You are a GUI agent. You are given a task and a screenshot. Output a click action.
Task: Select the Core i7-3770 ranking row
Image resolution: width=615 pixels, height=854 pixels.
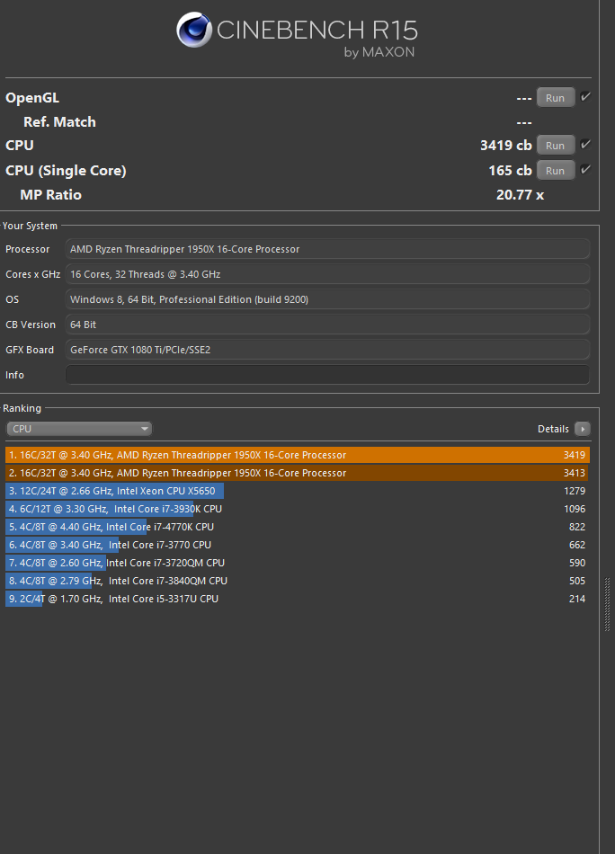pyautogui.click(x=298, y=545)
